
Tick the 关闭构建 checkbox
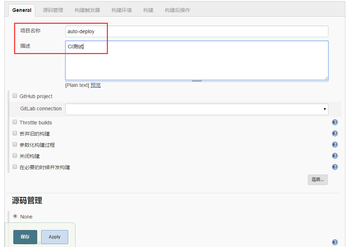pyautogui.click(x=15, y=156)
